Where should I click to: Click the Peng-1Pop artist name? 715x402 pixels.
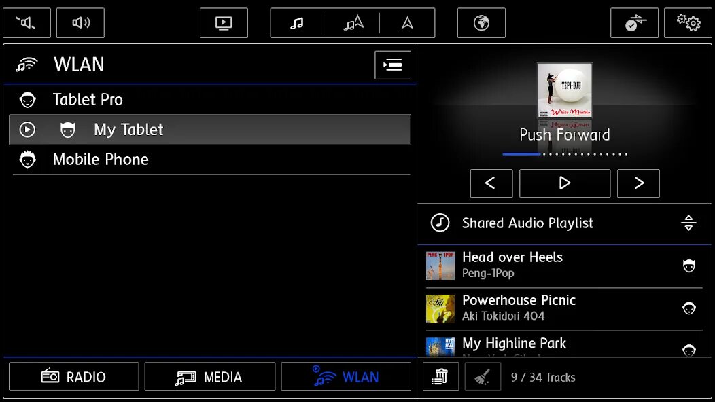[488, 273]
